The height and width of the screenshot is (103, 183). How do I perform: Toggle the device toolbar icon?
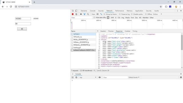(x=76, y=11)
